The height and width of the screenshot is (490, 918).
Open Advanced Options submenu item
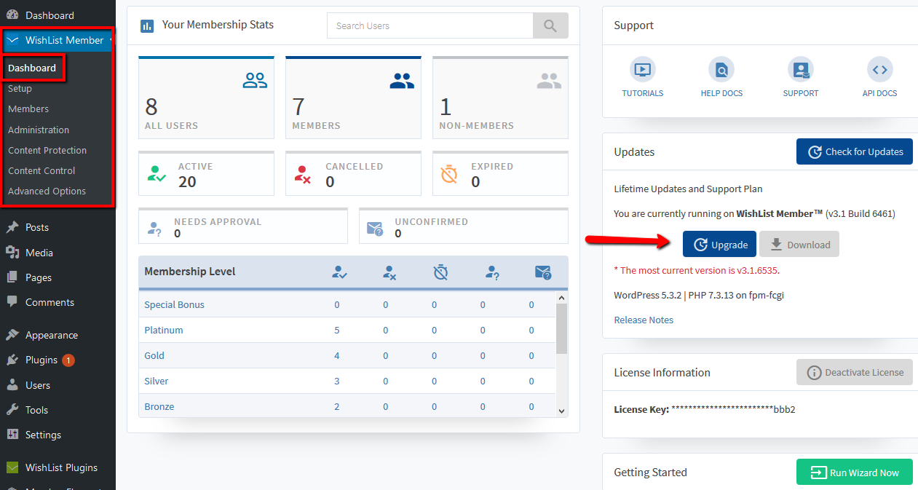(47, 191)
